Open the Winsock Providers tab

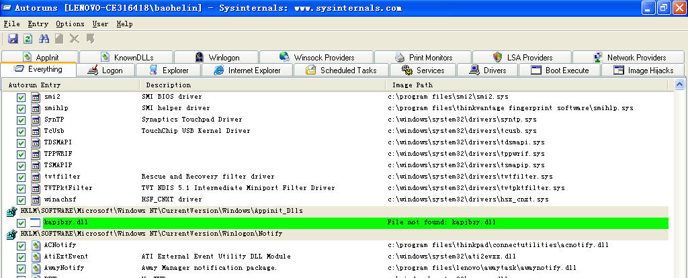pyautogui.click(x=316, y=58)
